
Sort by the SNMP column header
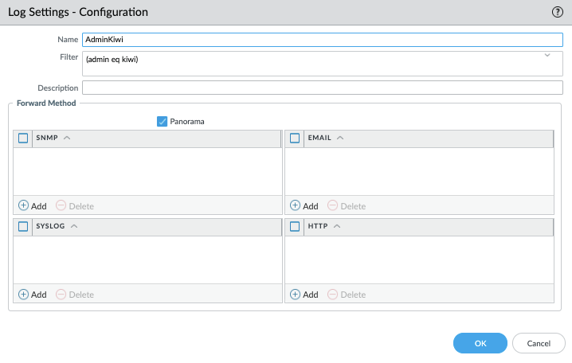[x=48, y=138]
